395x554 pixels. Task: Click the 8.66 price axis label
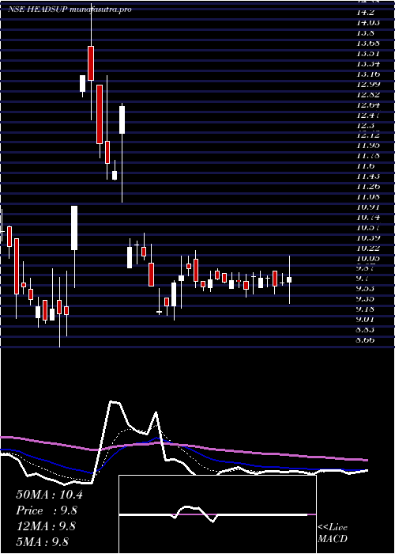point(365,340)
